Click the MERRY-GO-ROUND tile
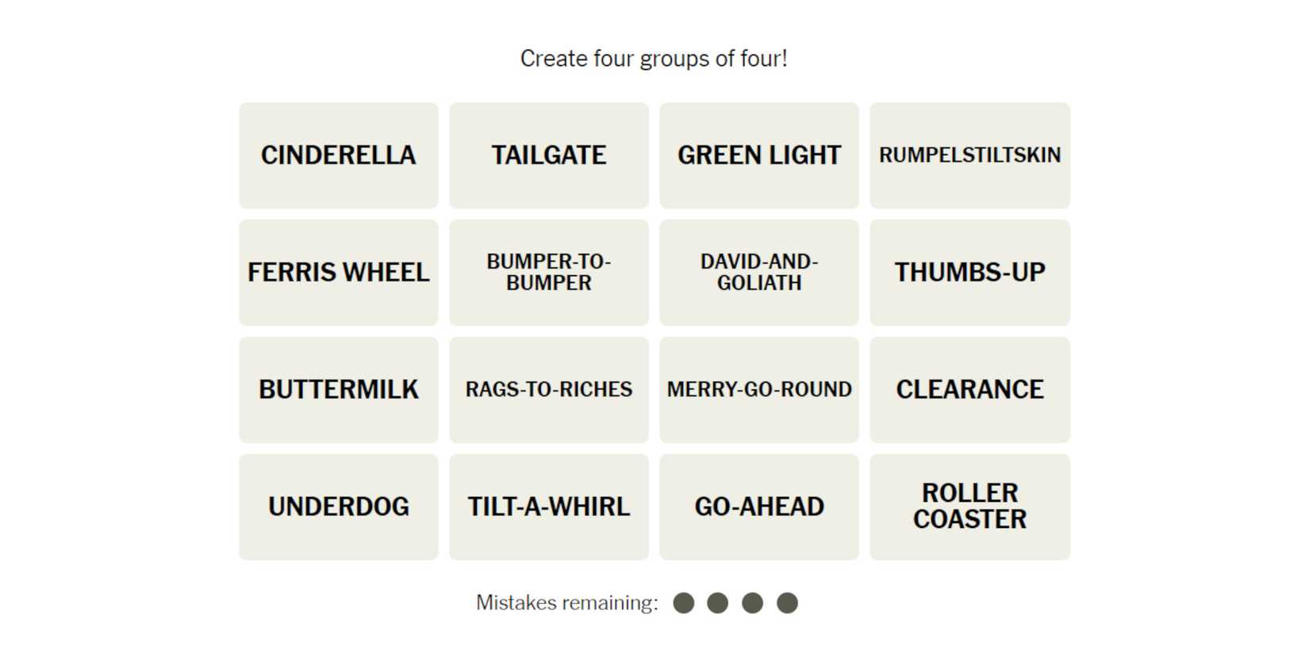1309x654 pixels. point(759,390)
